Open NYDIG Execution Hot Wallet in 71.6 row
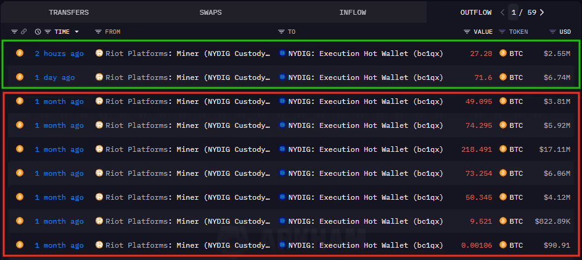The image size is (582, 260). (x=366, y=77)
